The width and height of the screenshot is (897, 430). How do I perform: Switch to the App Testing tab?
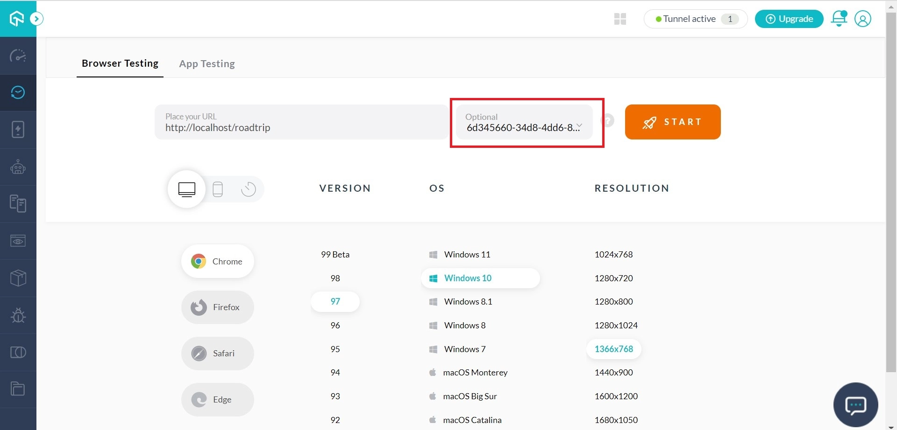point(207,64)
